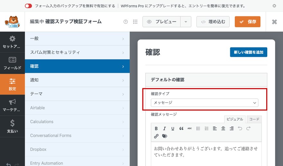Open the マーケティング megaphone sidebar panel
Screen dimensions: 283x166
(12, 105)
